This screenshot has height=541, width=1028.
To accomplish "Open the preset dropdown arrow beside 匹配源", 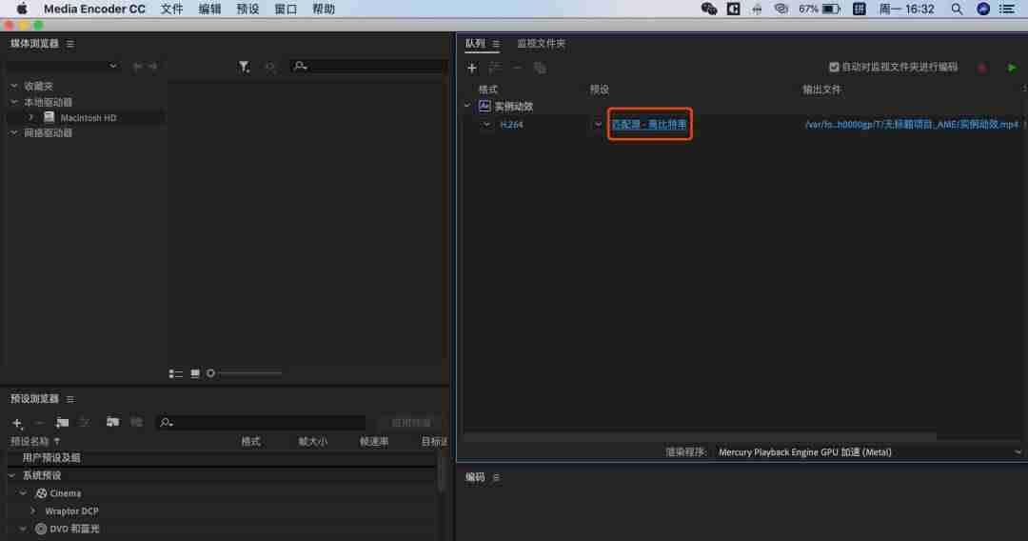I will point(598,124).
